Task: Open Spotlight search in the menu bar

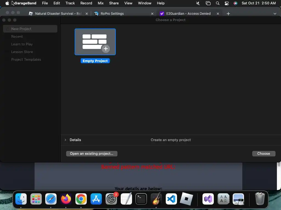Action: tap(218, 3)
